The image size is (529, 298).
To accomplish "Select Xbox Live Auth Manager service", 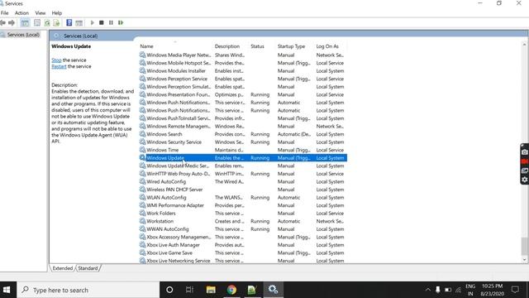I will pyautogui.click(x=243, y=245).
